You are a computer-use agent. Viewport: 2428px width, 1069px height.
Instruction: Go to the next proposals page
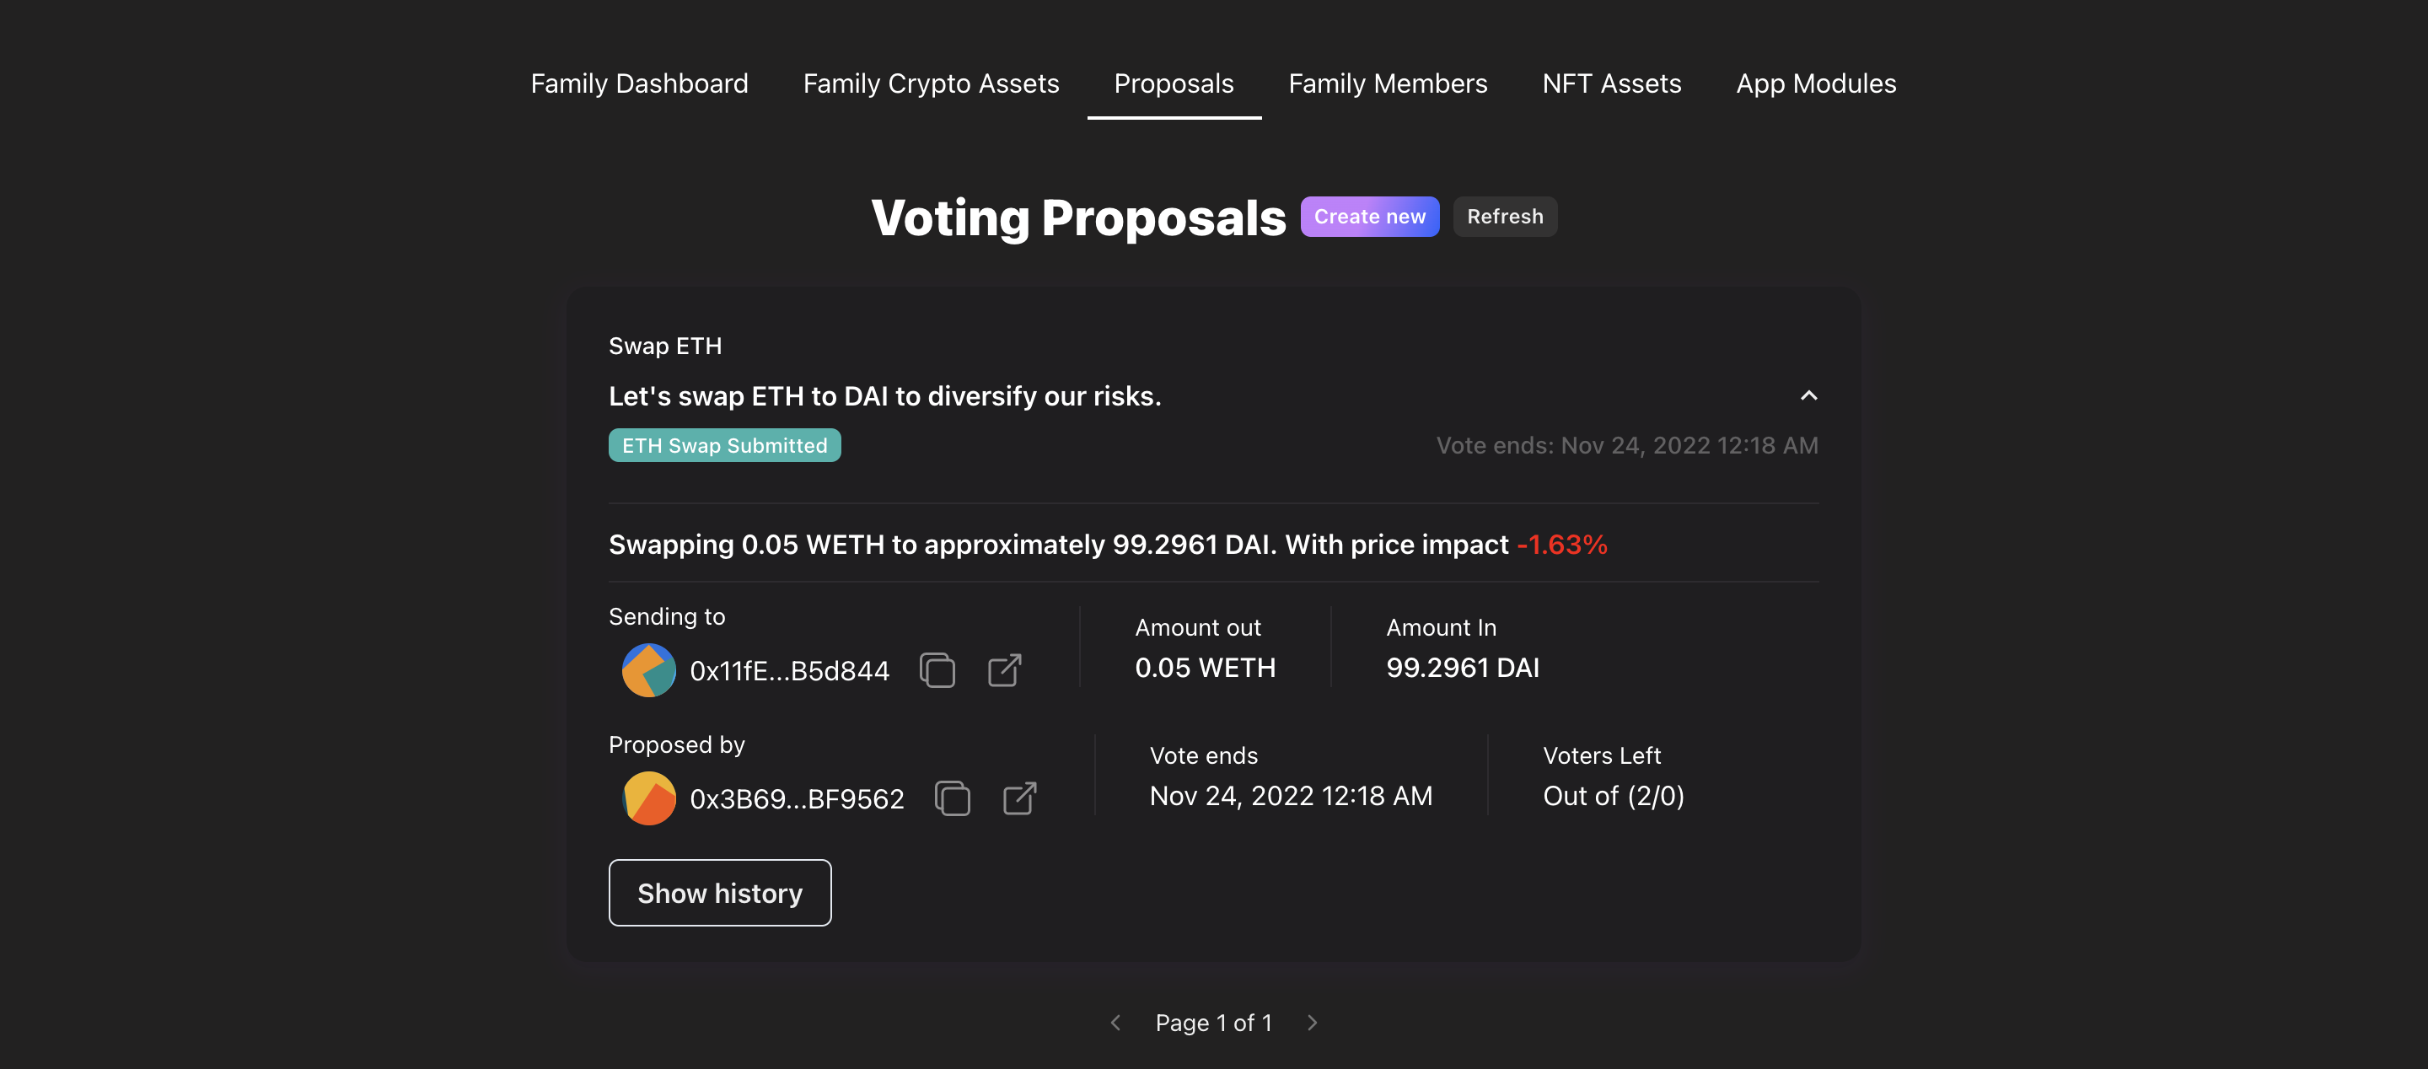pos(1312,1023)
